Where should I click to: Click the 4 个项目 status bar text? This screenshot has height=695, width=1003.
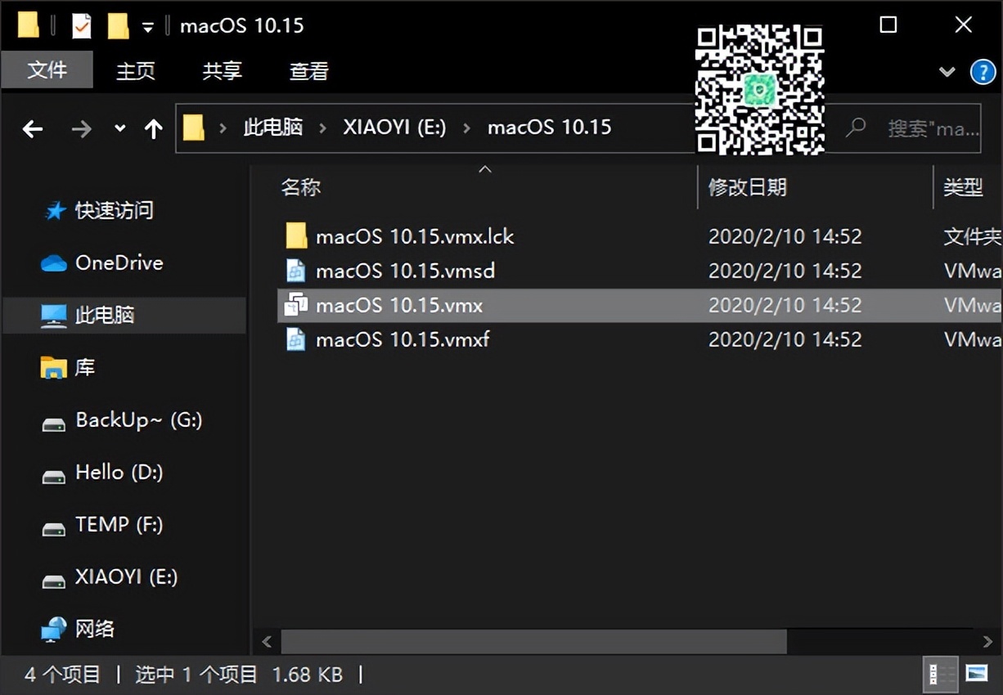(62, 675)
